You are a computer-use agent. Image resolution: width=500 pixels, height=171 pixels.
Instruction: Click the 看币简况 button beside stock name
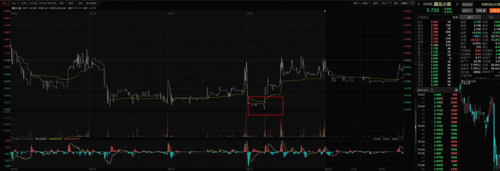[x=467, y=4]
